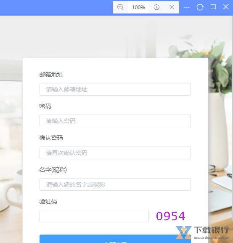Image resolution: width=233 pixels, height=243 pixels.
Task: Open the three-dots more options menu
Action: (x=187, y=7)
